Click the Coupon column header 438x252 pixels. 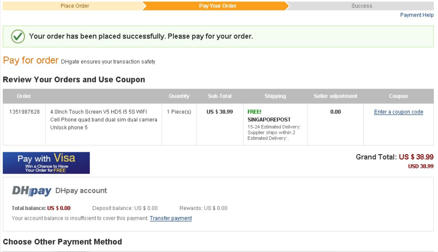398,96
